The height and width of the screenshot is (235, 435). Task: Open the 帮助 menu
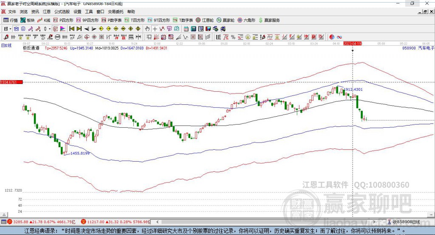pyautogui.click(x=131, y=11)
